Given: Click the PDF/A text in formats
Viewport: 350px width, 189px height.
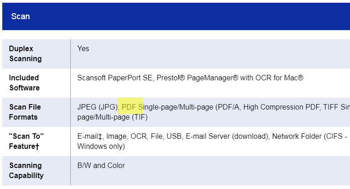Looking at the screenshot, I should point(228,107).
